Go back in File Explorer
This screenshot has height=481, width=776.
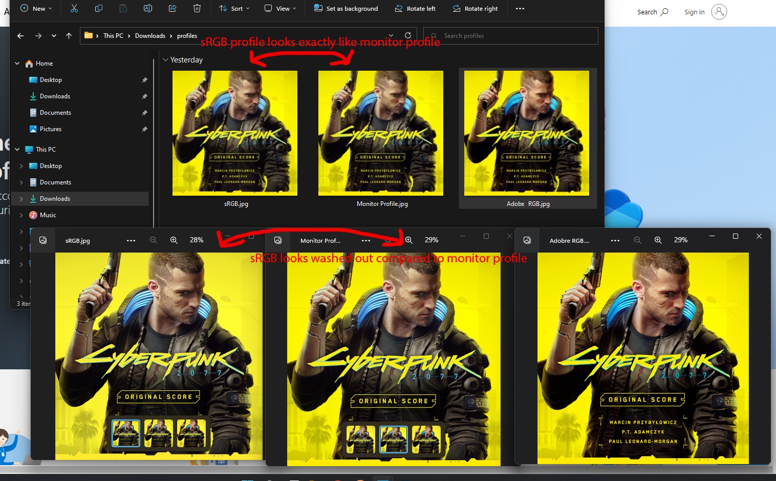[x=20, y=36]
